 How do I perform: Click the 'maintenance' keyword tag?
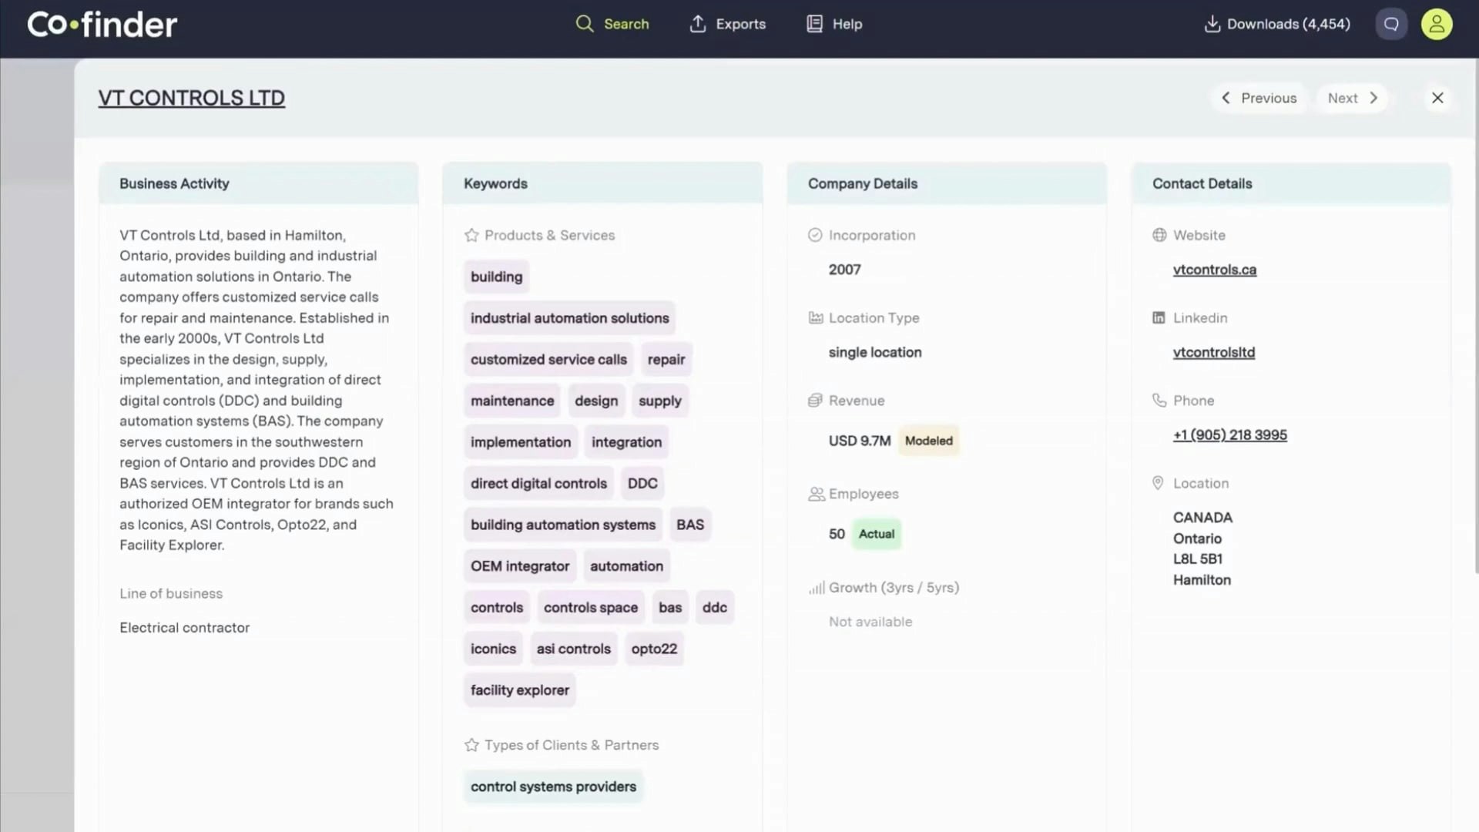(x=512, y=401)
